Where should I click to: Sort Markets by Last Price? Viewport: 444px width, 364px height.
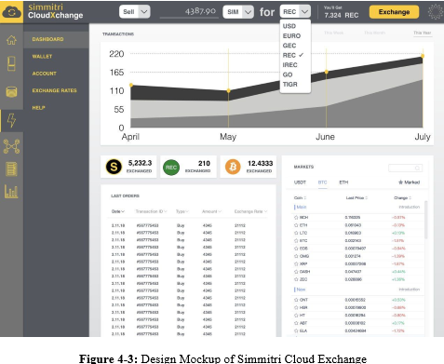[357, 197]
